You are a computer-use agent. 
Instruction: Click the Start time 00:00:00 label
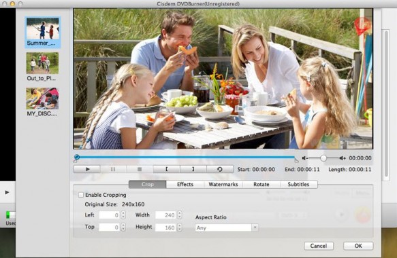[x=256, y=169]
